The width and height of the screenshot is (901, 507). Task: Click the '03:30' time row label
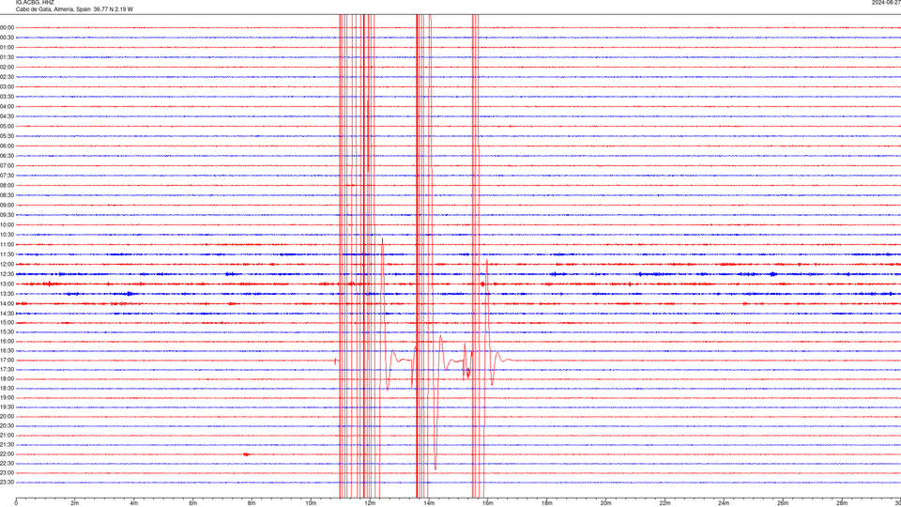point(7,97)
